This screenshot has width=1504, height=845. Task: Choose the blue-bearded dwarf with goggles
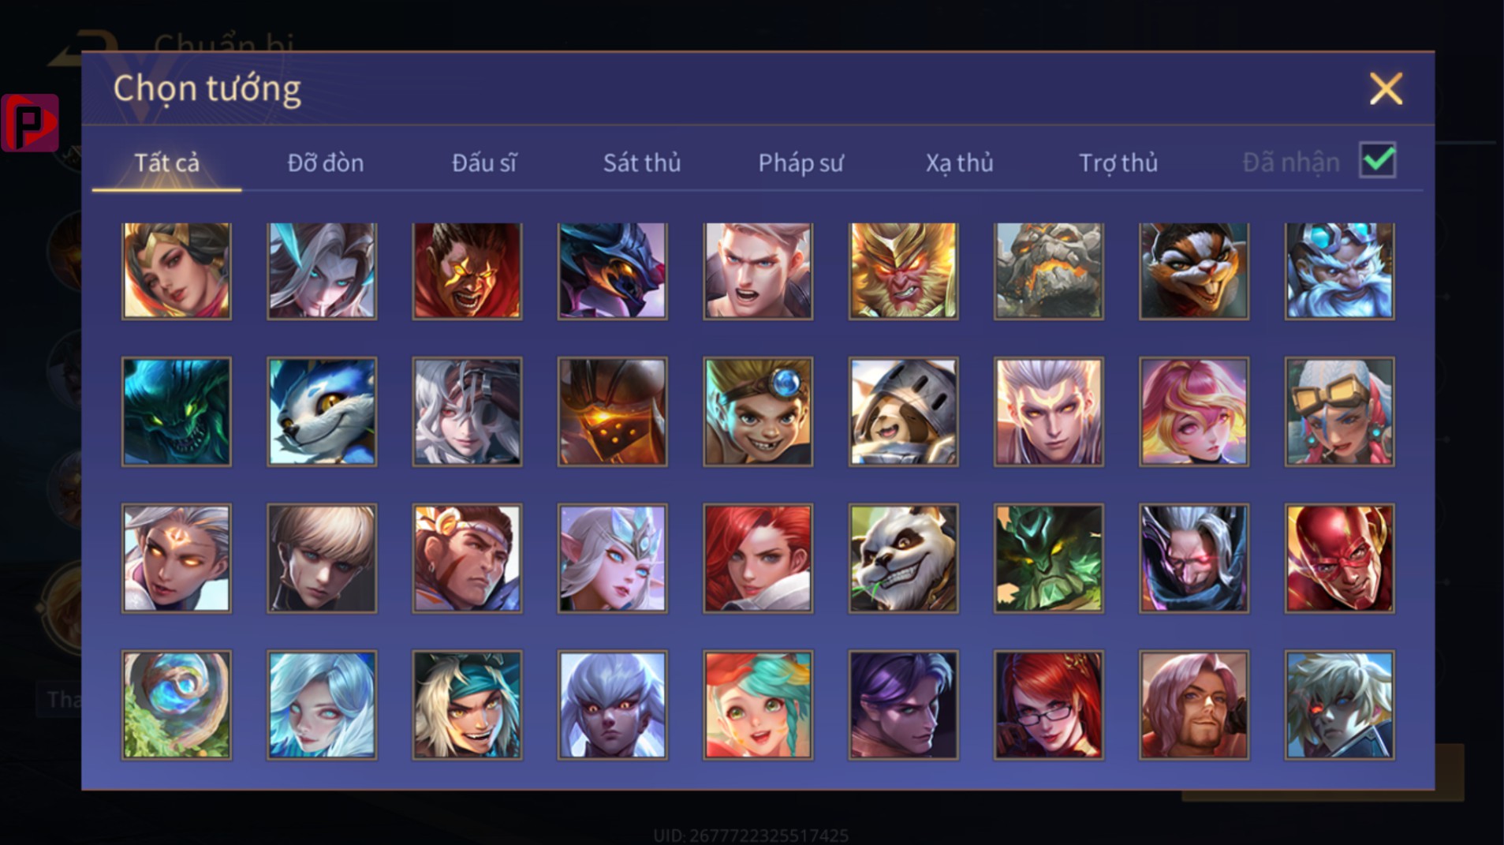point(1339,271)
